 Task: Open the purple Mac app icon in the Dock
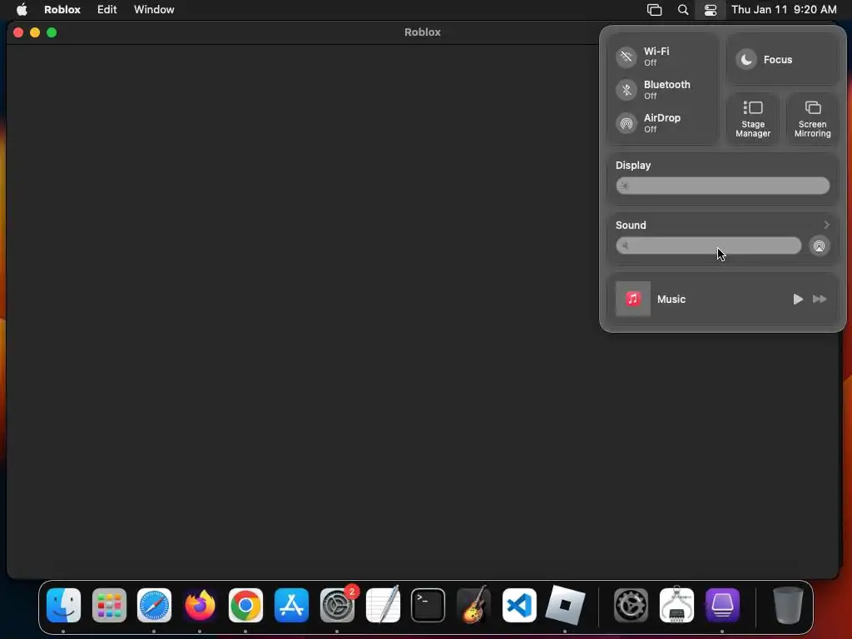tap(722, 606)
